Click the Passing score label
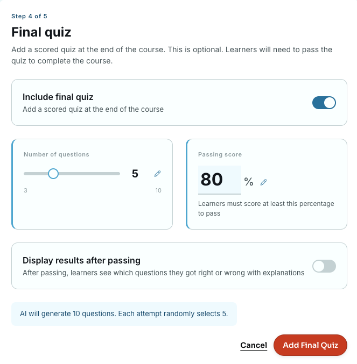 tap(220, 154)
